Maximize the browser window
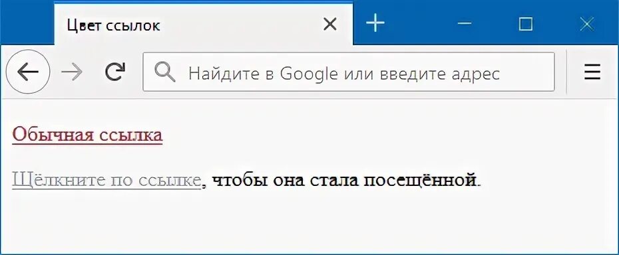This screenshot has width=619, height=255. tap(525, 24)
